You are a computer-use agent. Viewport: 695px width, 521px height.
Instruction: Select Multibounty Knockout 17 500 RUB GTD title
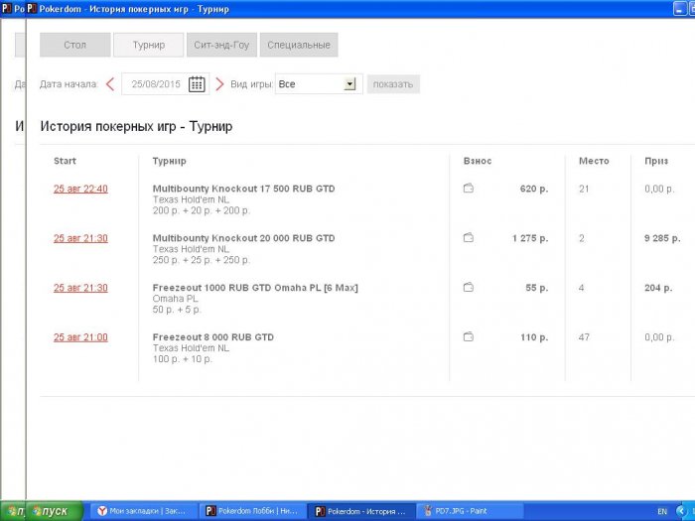click(244, 189)
